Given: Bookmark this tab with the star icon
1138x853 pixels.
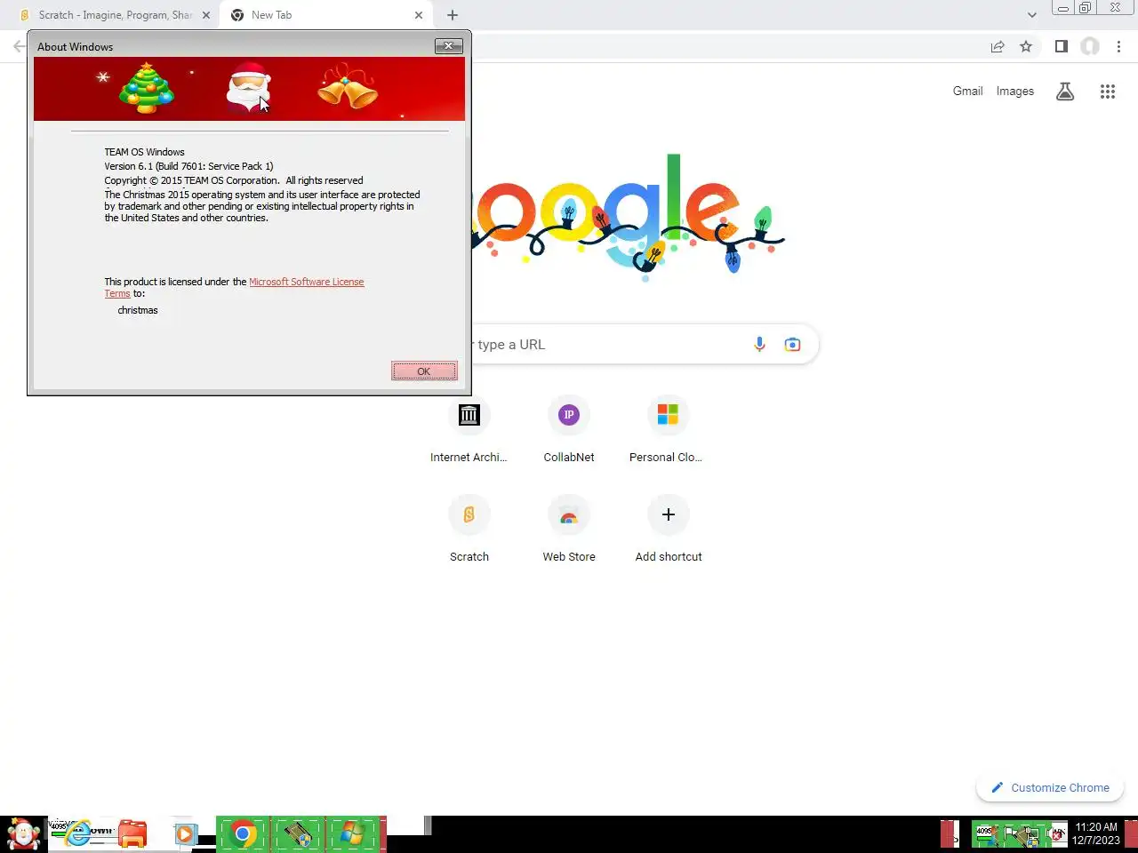Looking at the screenshot, I should [1026, 46].
